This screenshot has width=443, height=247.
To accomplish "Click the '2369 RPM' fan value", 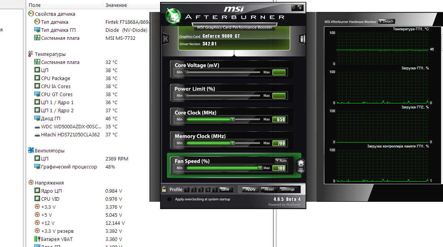I will (117, 159).
